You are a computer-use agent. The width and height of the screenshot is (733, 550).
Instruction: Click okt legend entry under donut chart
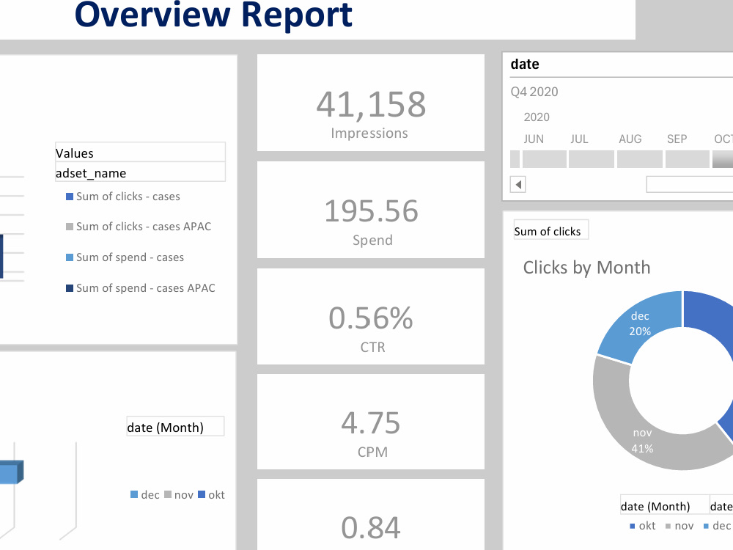(x=643, y=526)
